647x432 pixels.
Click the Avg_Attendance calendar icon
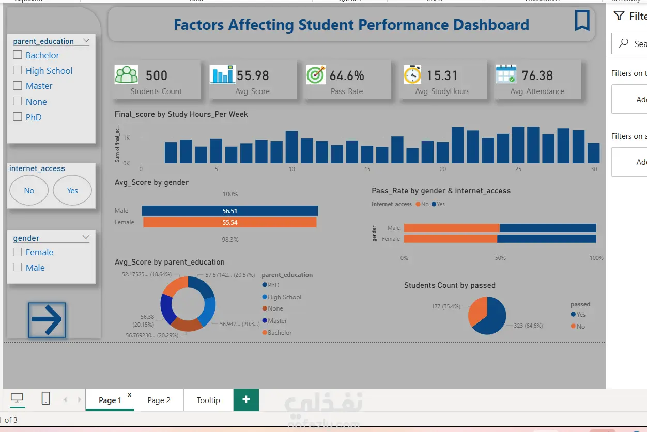(x=505, y=74)
